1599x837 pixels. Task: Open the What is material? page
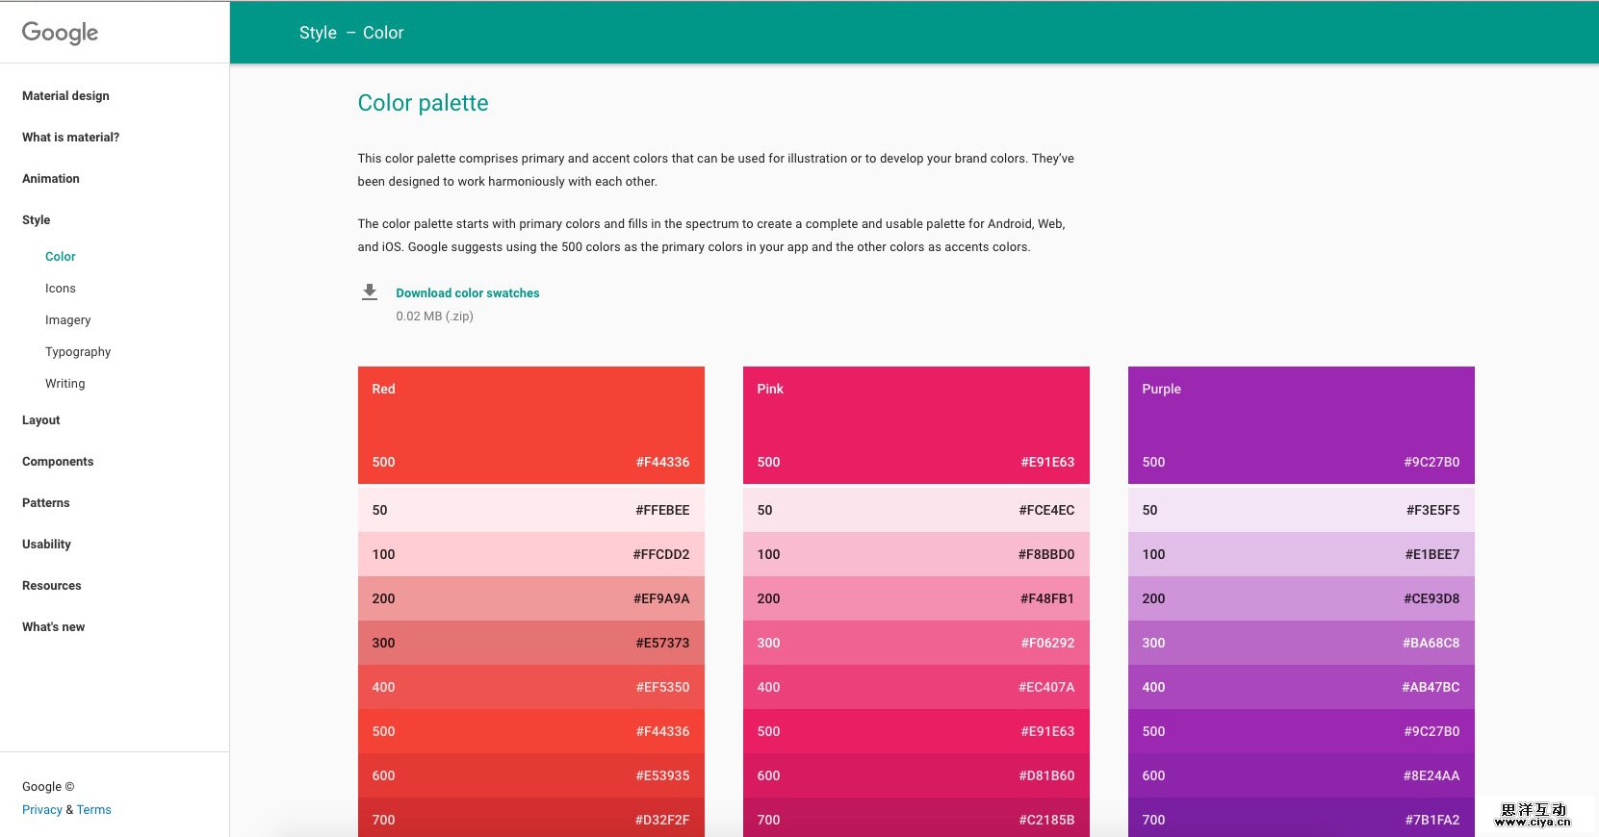coord(71,138)
